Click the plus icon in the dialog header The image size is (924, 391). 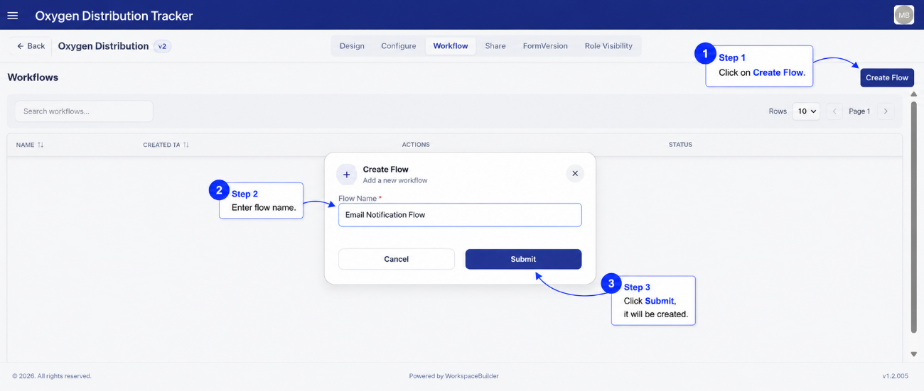point(347,175)
